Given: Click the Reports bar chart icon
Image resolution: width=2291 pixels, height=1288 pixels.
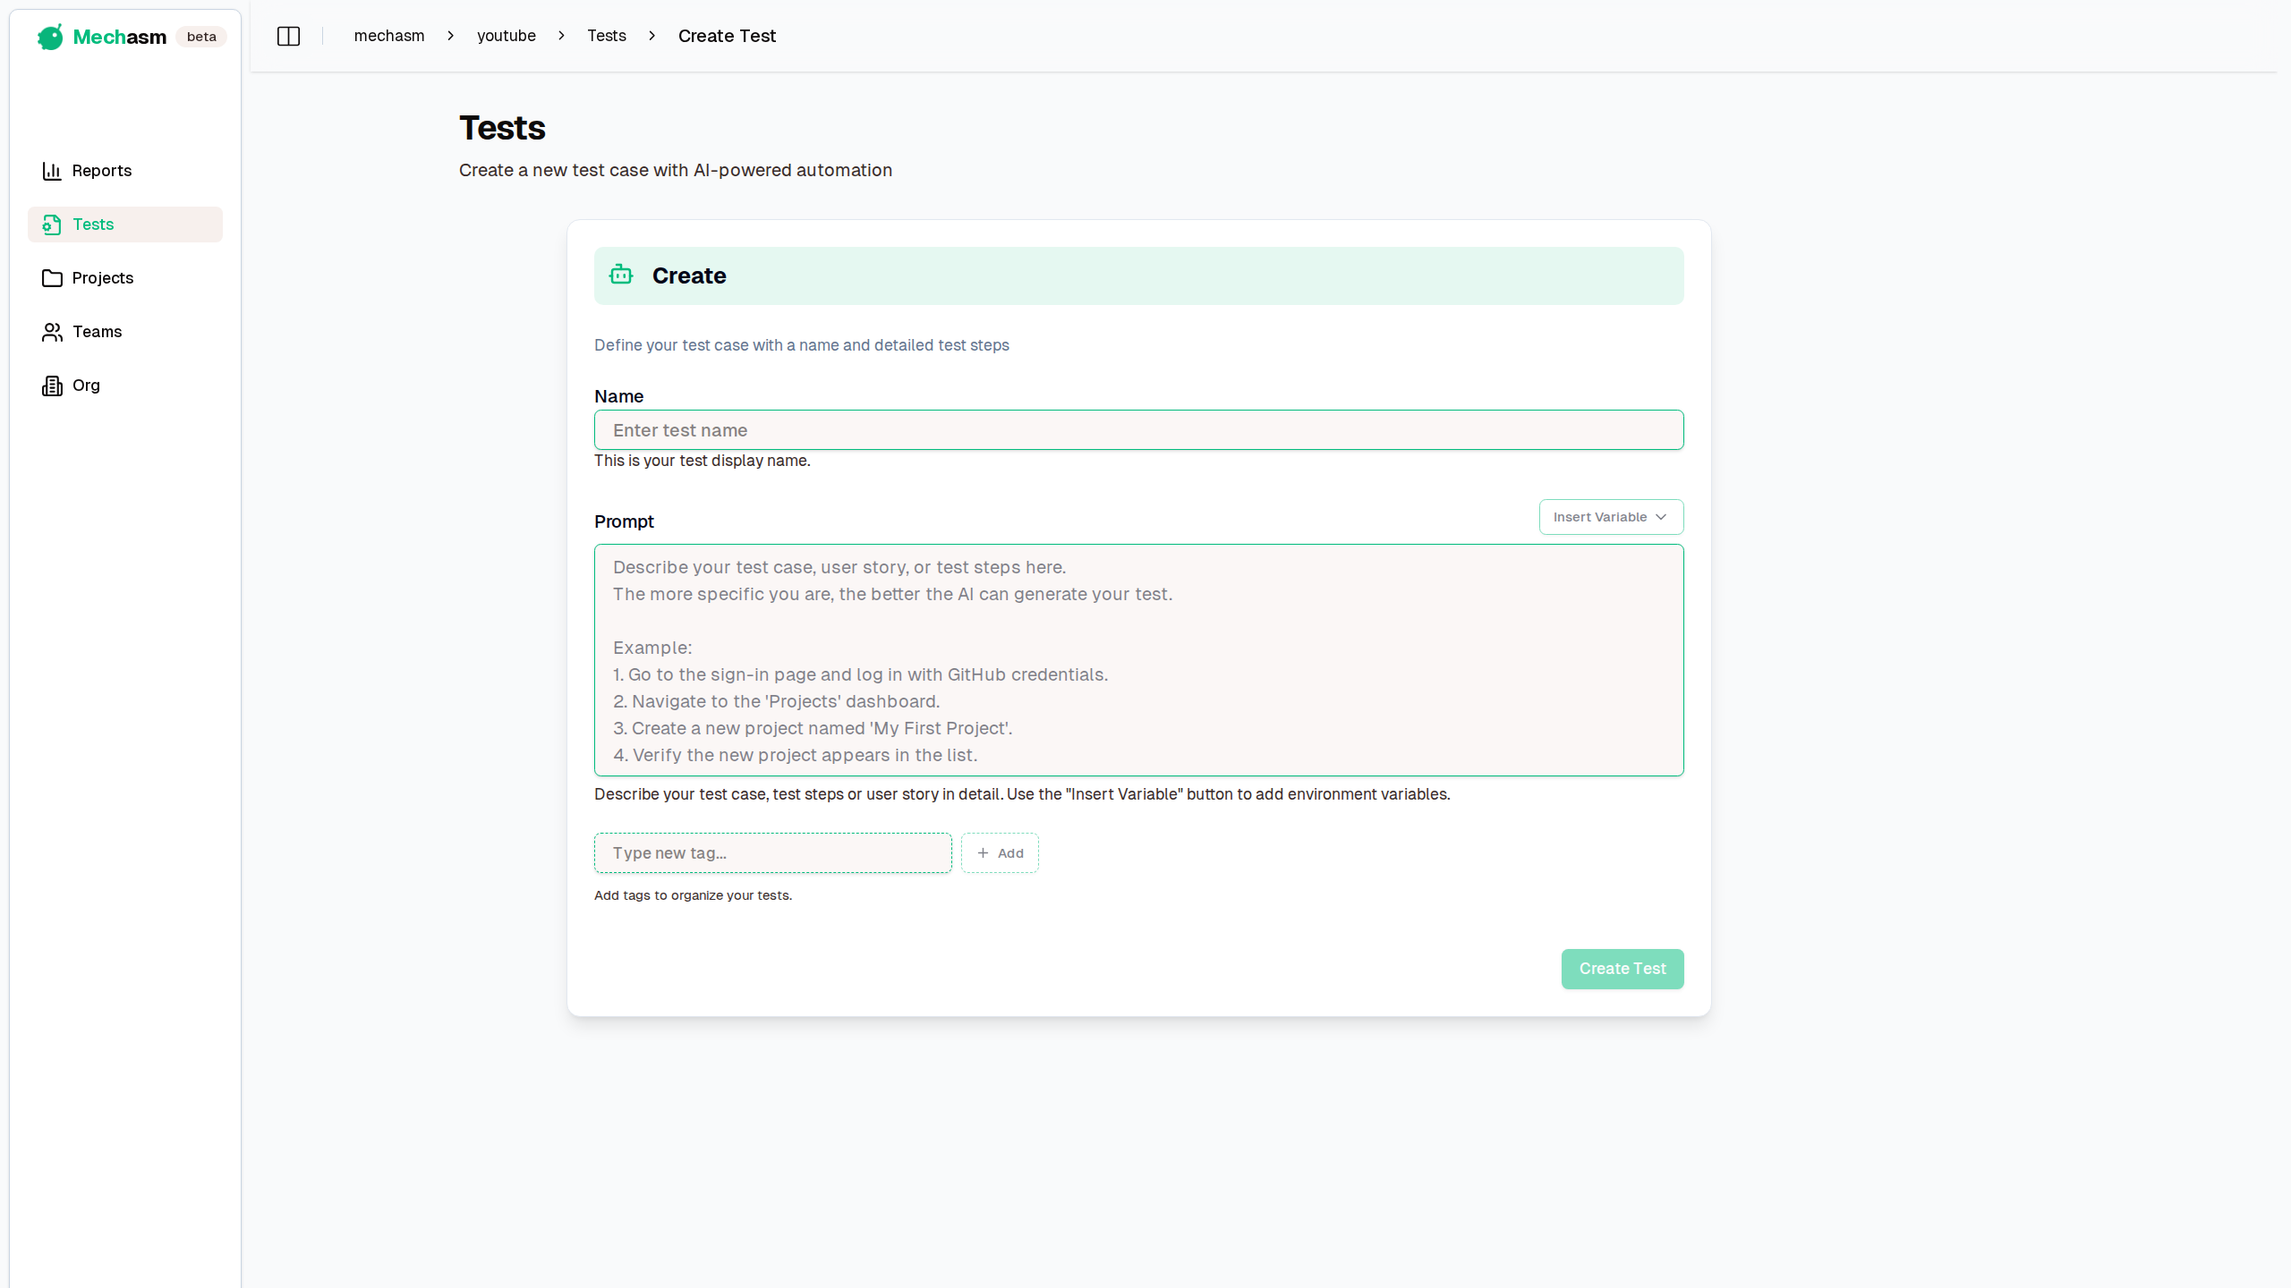Looking at the screenshot, I should pyautogui.click(x=52, y=171).
